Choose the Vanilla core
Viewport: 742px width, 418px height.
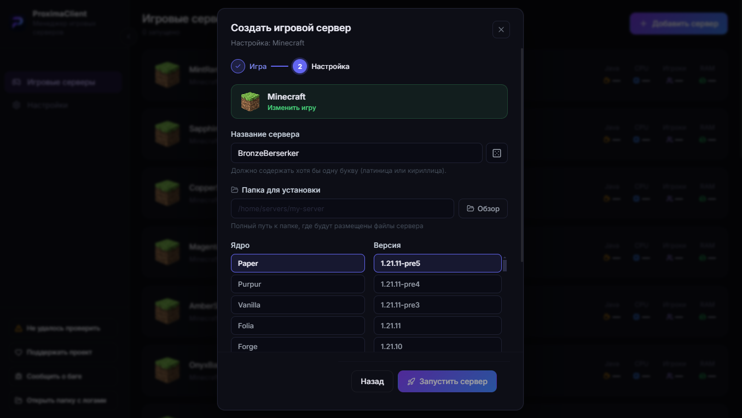pyautogui.click(x=298, y=305)
